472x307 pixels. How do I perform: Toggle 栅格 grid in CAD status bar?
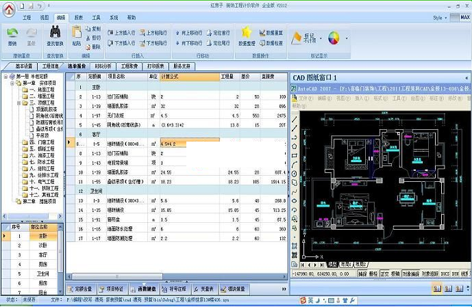[373, 273]
